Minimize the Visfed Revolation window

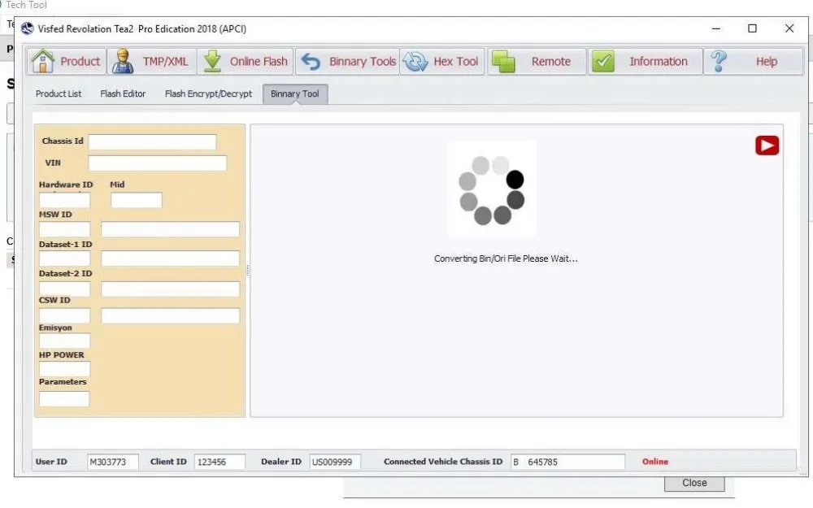click(x=716, y=28)
